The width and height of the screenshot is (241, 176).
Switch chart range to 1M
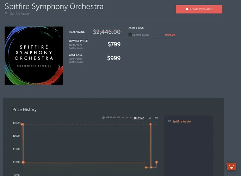149,118
